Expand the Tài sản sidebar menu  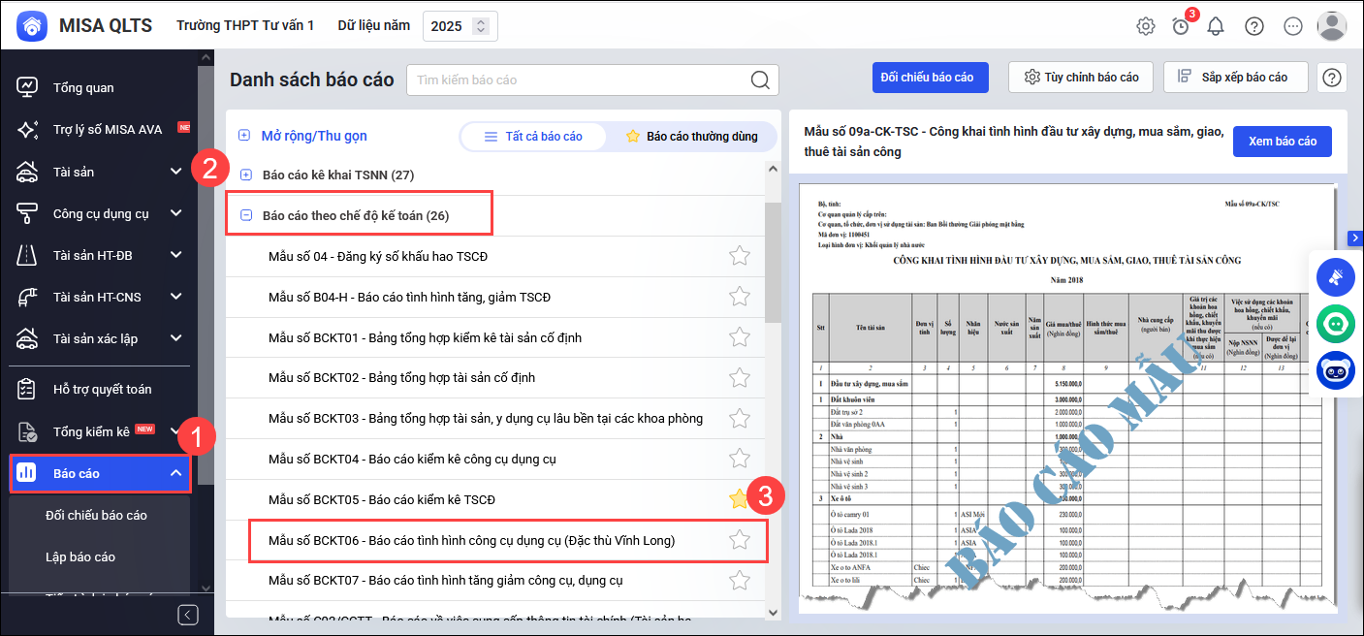[x=175, y=172]
